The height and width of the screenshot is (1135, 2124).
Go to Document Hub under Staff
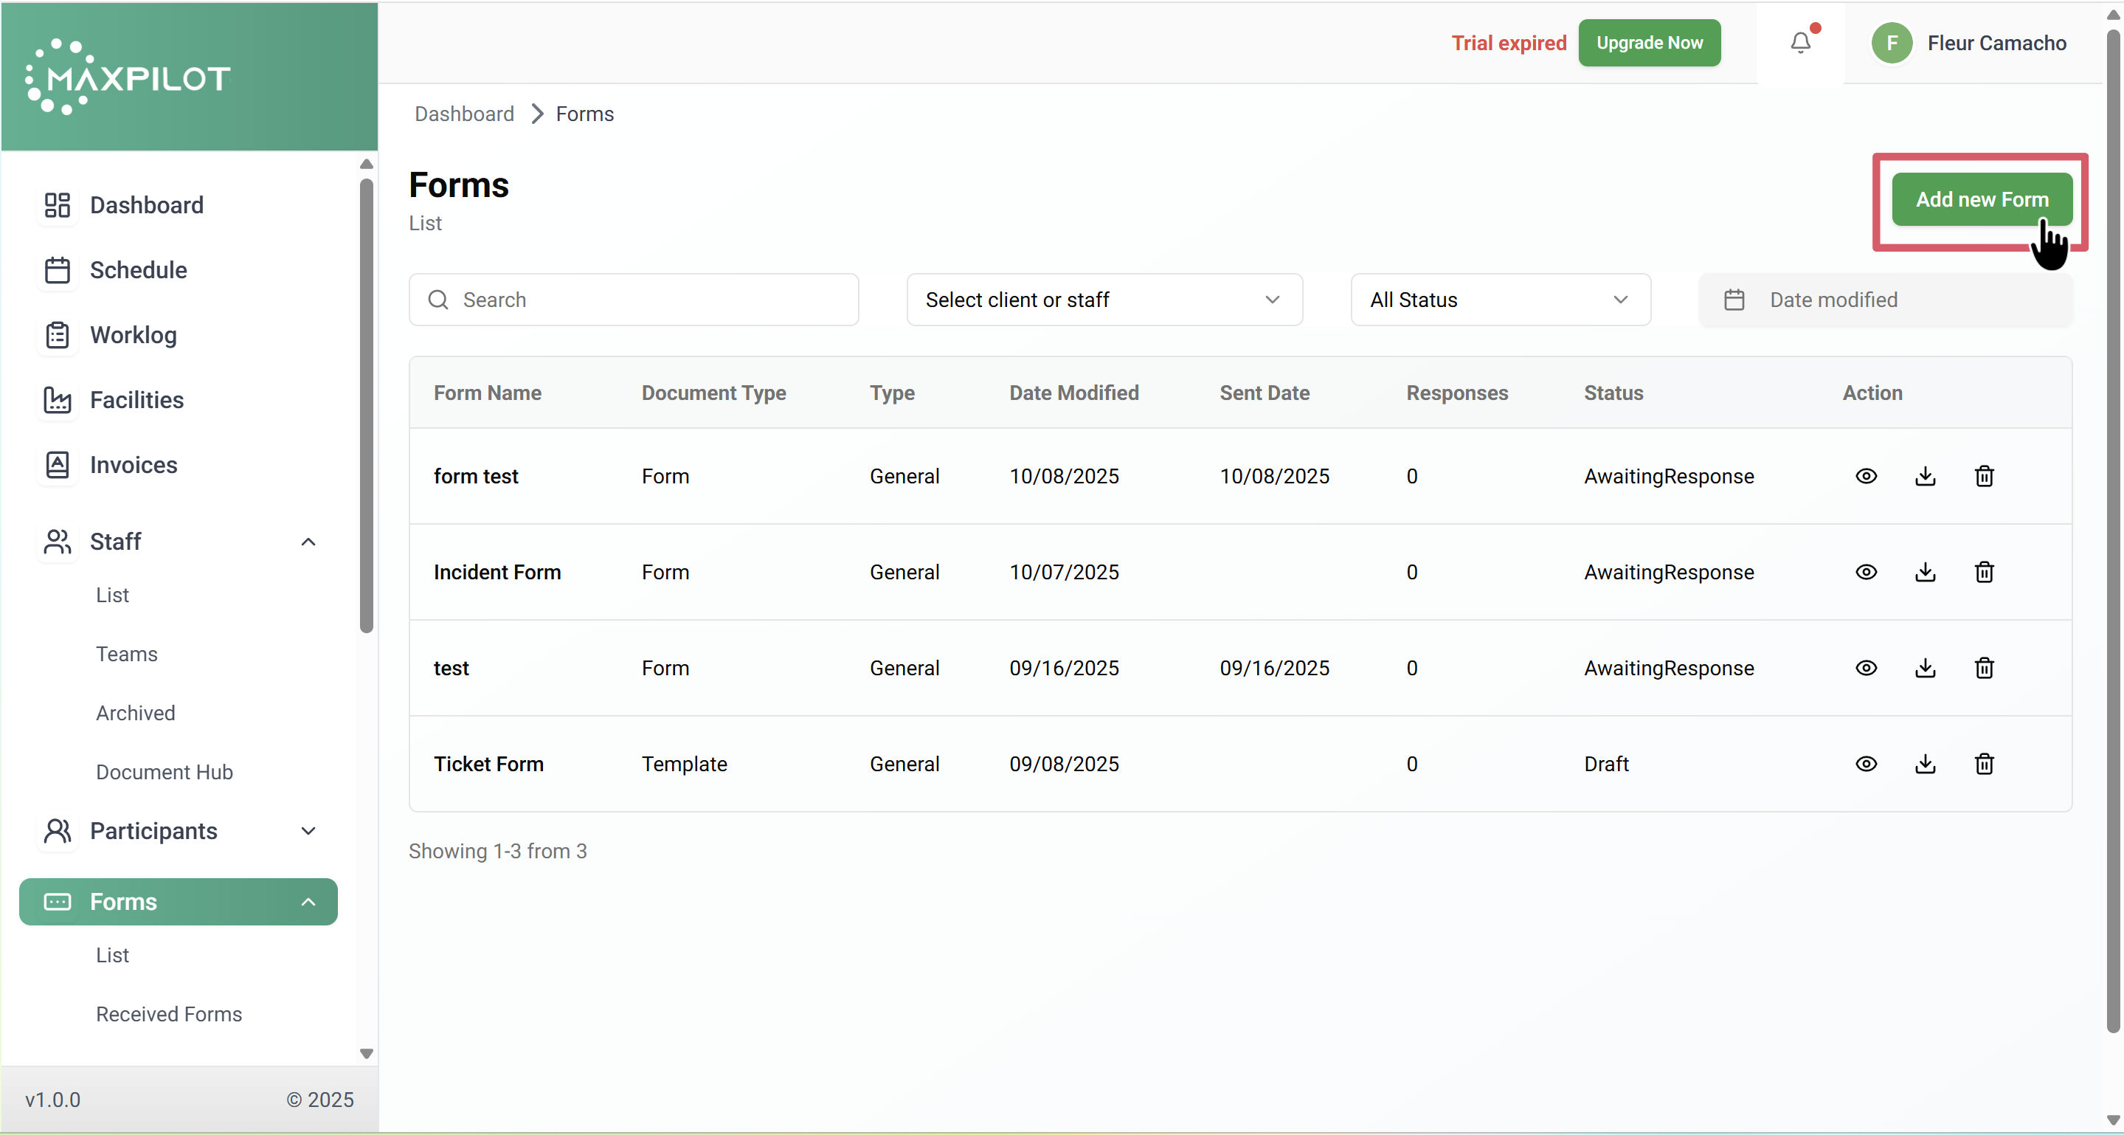point(164,772)
